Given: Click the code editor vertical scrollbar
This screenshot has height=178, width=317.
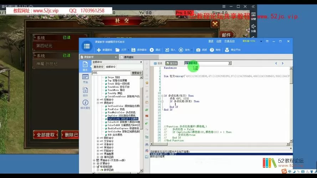Looking at the screenshot, I should tap(291, 104).
